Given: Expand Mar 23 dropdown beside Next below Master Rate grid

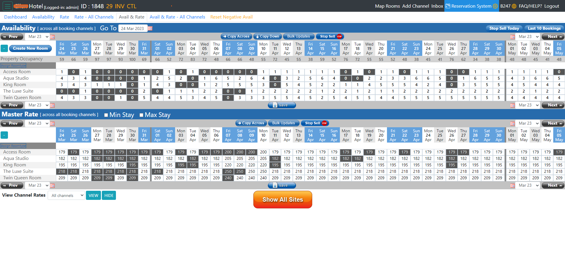Looking at the screenshot, I should (528, 185).
